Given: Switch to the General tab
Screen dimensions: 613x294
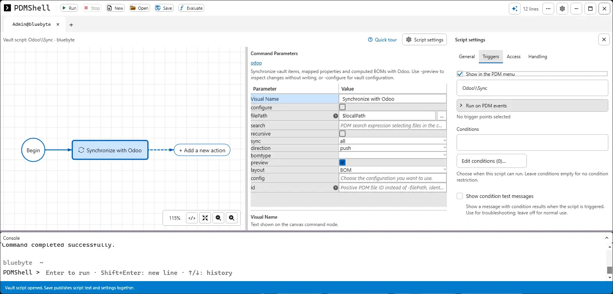Looking at the screenshot, I should [x=467, y=57].
